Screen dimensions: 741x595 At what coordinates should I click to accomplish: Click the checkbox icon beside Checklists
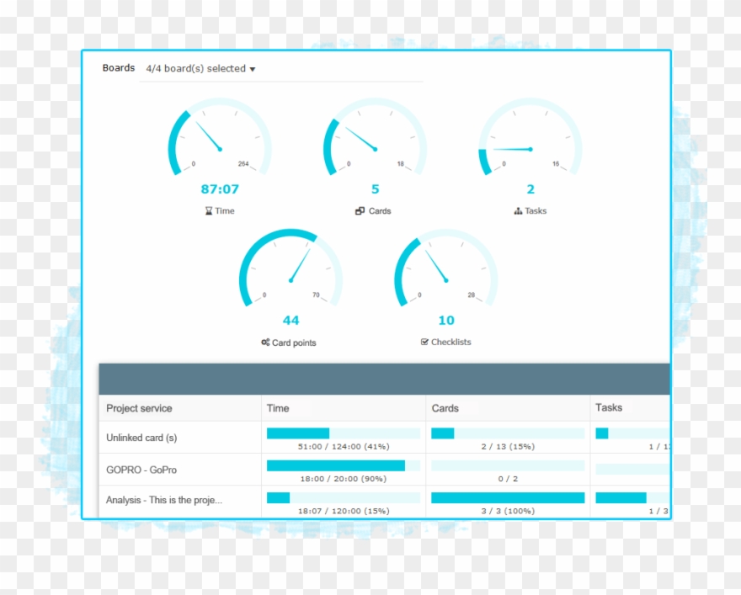click(x=424, y=343)
